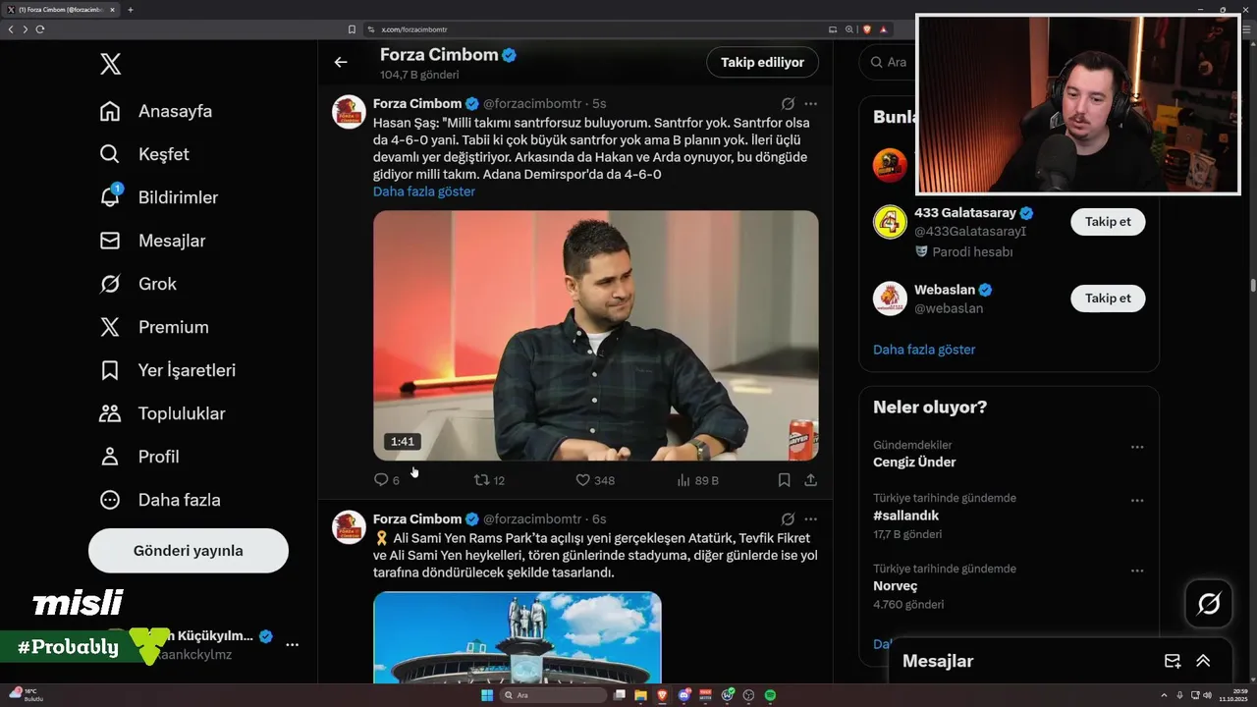Open Windows Start menu
Viewport: 1257px width, 707px height.
(x=487, y=695)
